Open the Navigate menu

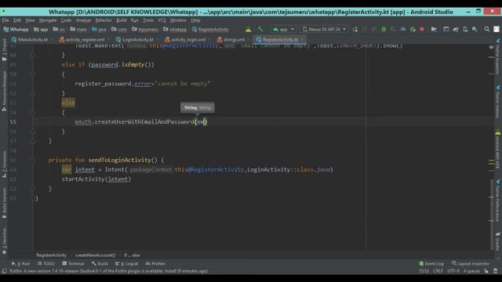tap(48, 20)
